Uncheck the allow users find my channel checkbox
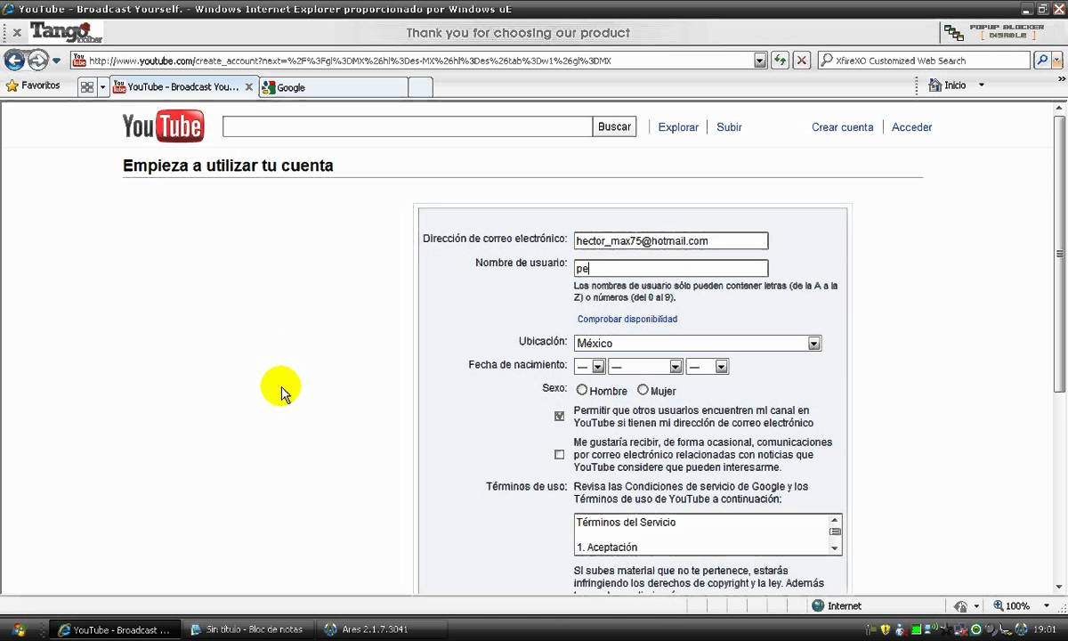Image resolution: width=1068 pixels, height=641 pixels. (x=559, y=416)
